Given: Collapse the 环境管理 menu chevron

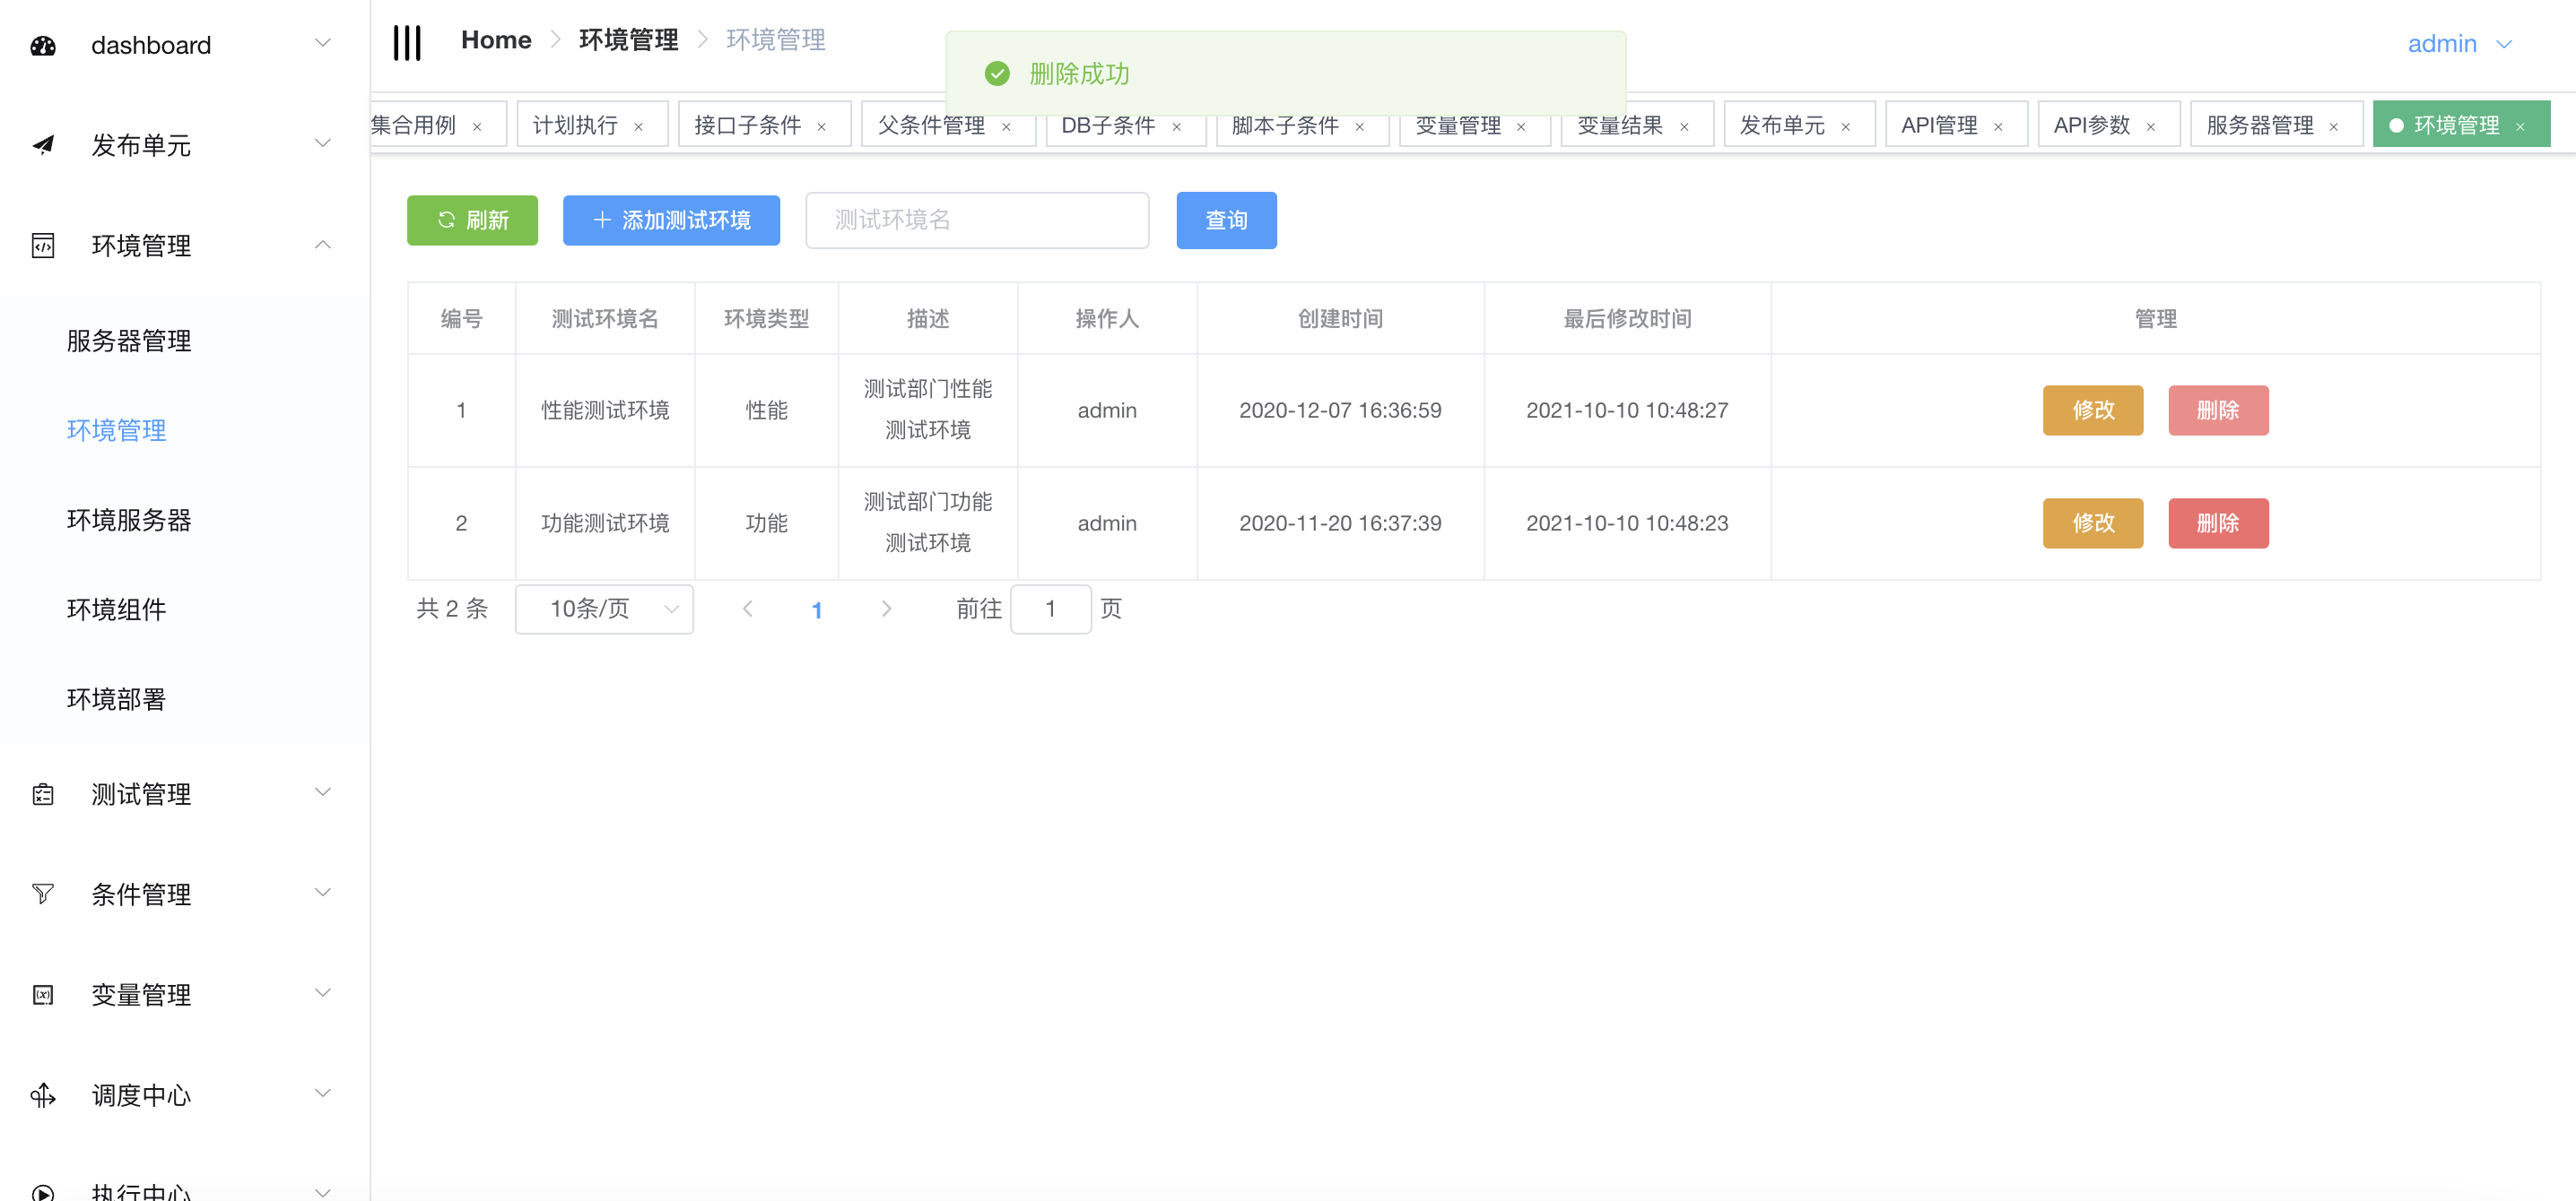Looking at the screenshot, I should (322, 245).
